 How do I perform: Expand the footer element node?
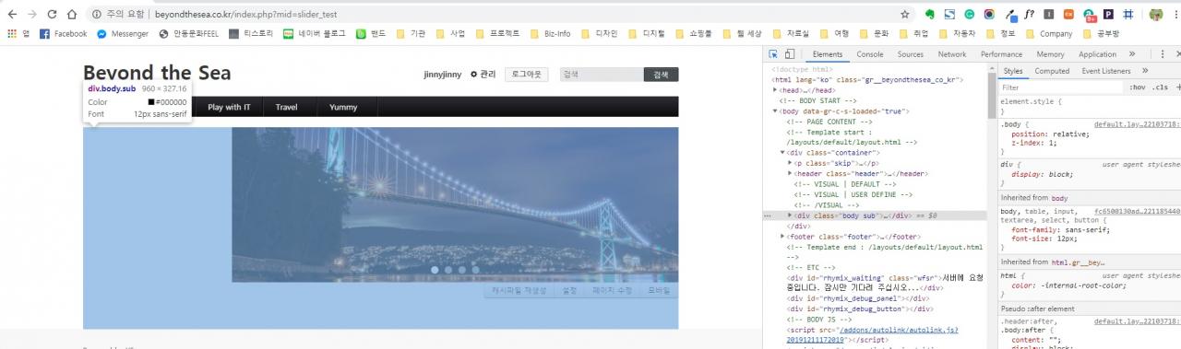[x=783, y=237]
